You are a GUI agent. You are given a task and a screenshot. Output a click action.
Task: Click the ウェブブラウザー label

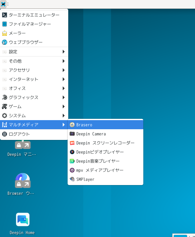(26, 42)
